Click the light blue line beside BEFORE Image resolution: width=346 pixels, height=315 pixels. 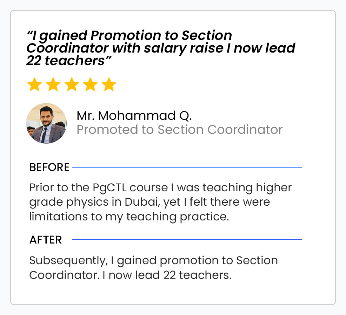(x=187, y=167)
